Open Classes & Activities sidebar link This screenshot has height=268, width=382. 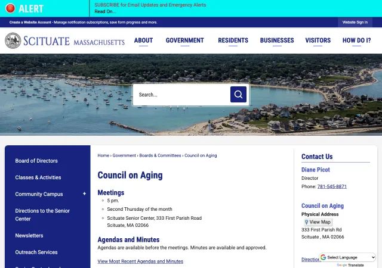tap(38, 177)
